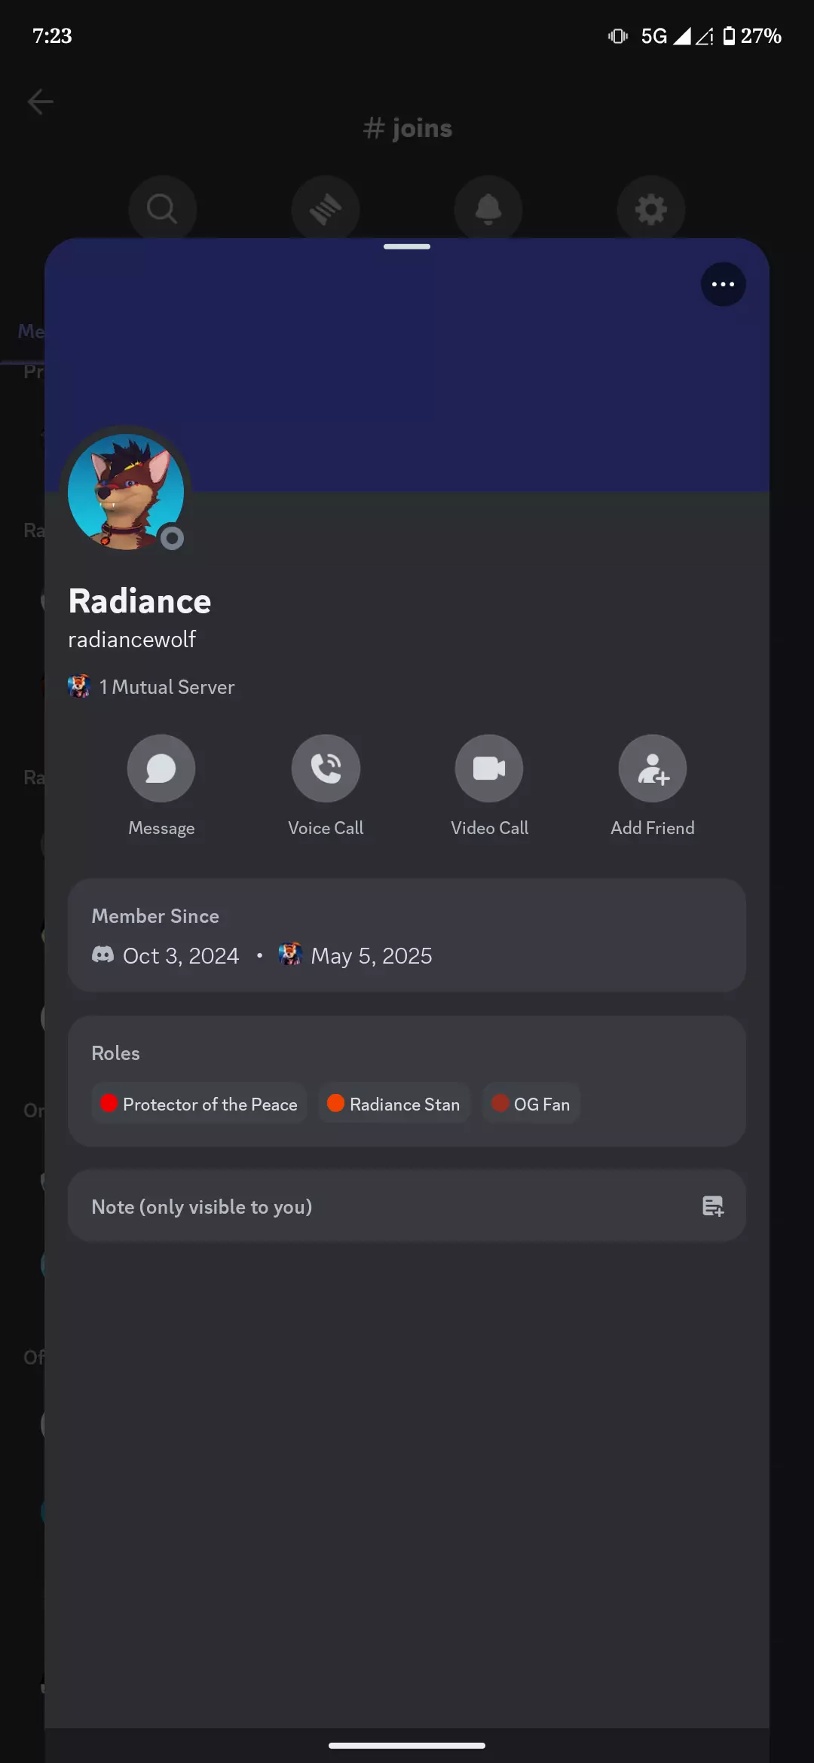The width and height of the screenshot is (814, 1763).
Task: Tap the Member Since card
Action: 407,935
